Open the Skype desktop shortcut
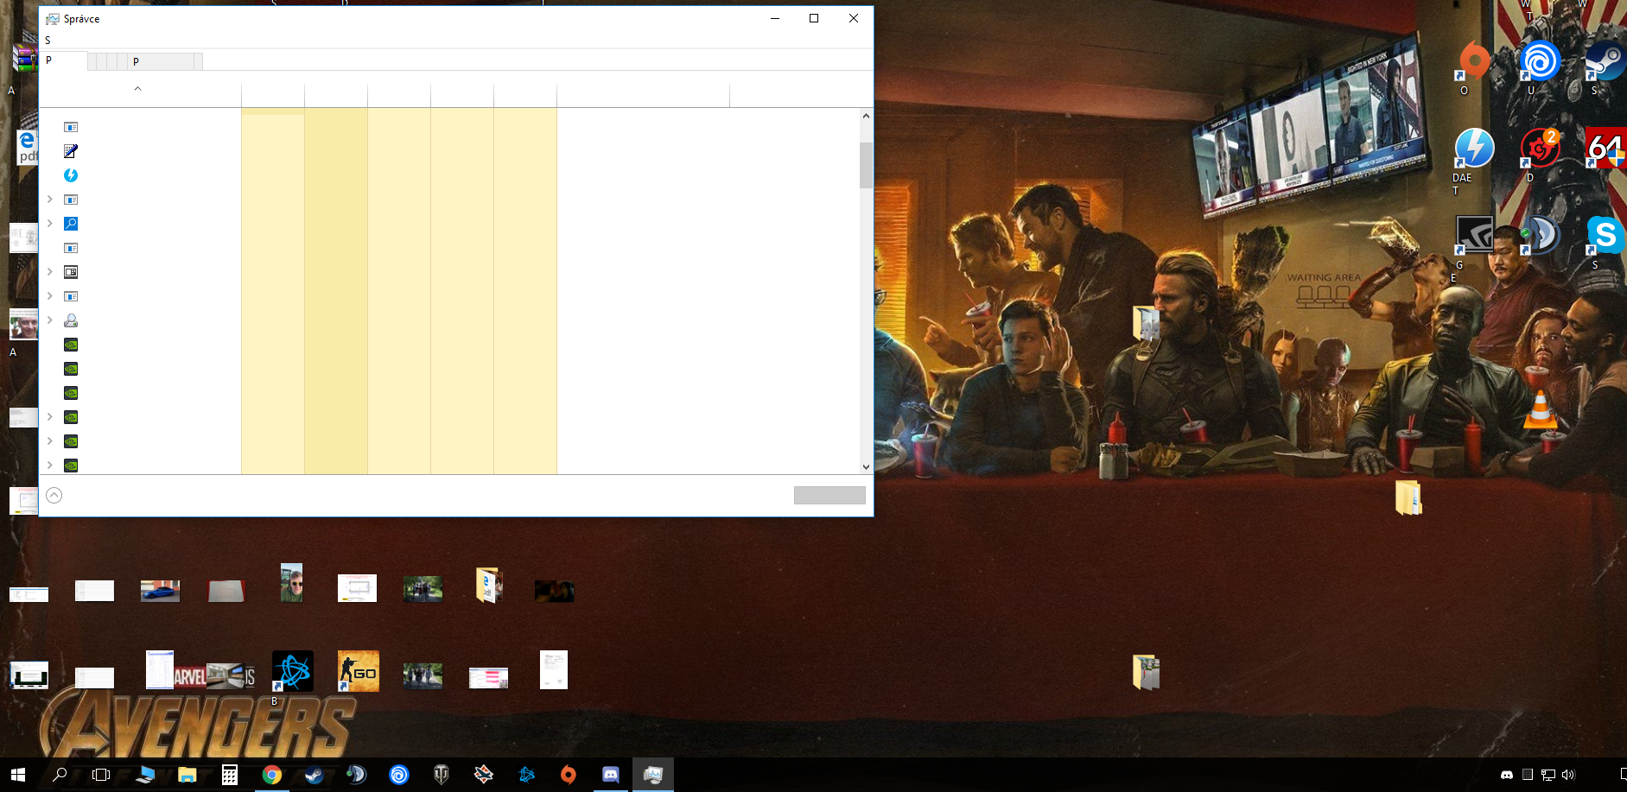This screenshot has width=1627, height=792. (x=1605, y=235)
